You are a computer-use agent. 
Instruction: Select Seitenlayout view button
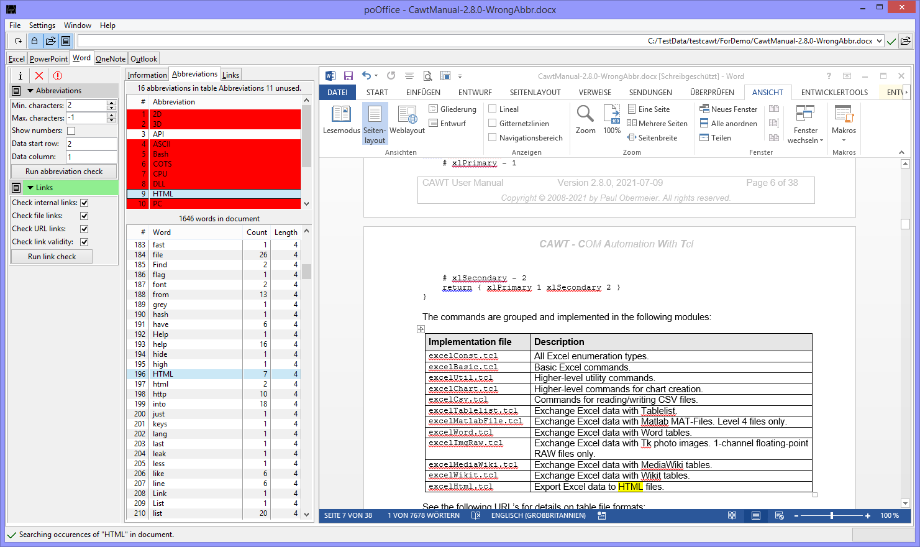point(375,124)
